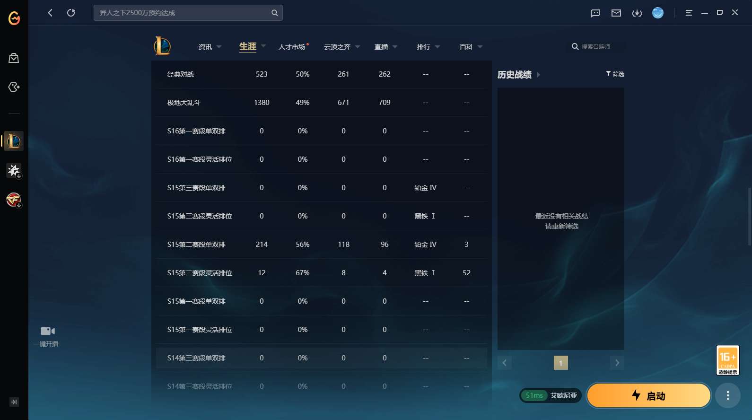Select the S15第一赛段单双排 row
752x420 pixels.
click(322, 301)
